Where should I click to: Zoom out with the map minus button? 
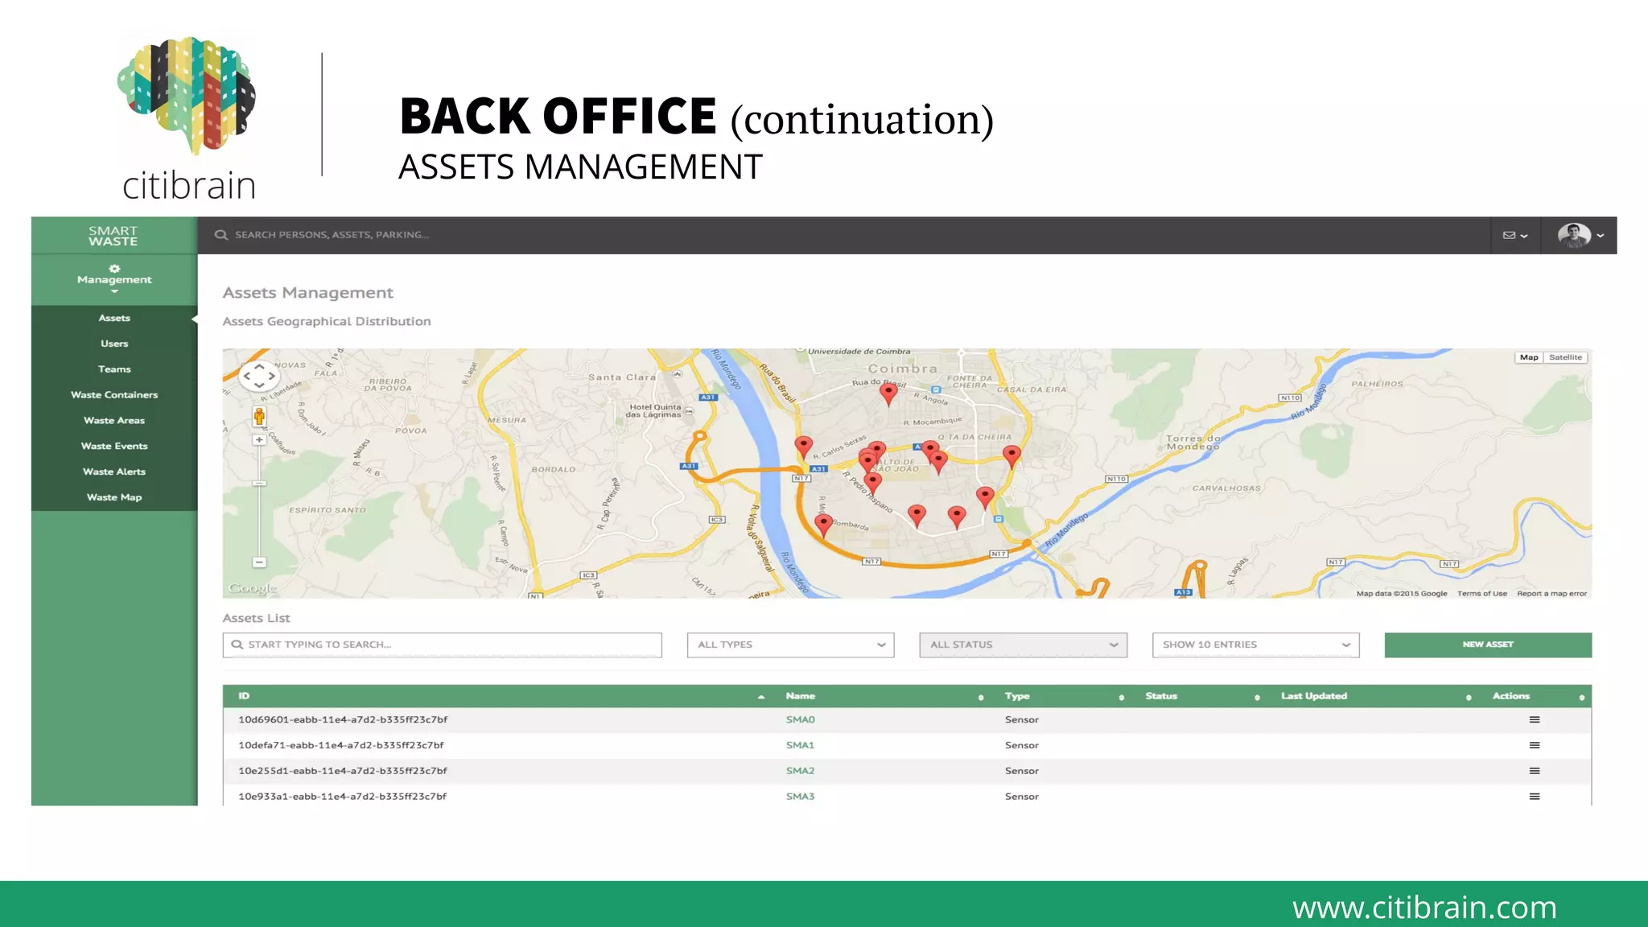click(x=259, y=562)
